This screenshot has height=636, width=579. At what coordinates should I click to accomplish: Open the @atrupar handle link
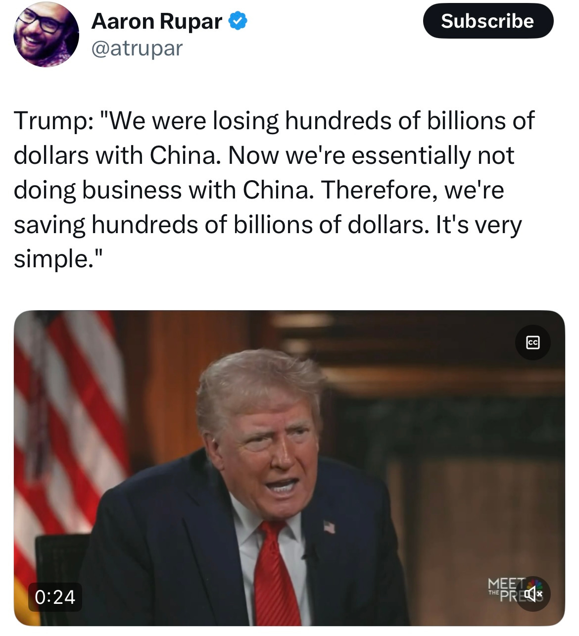click(137, 49)
